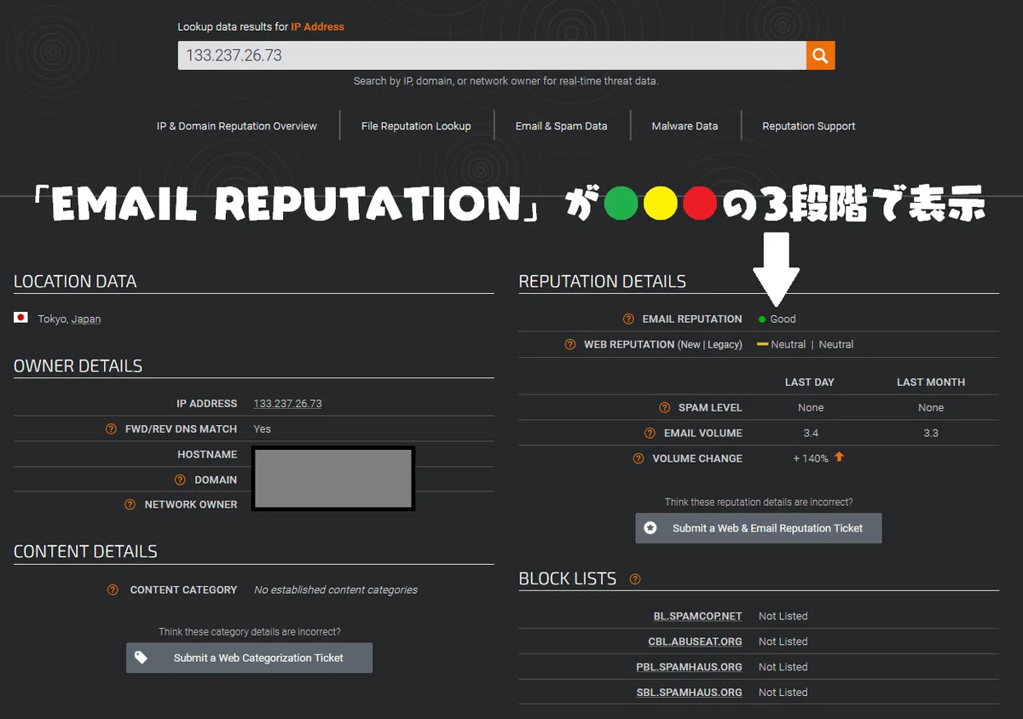Open help icon beside CONTENT CATEGORY
The width and height of the screenshot is (1023, 719).
(113, 590)
